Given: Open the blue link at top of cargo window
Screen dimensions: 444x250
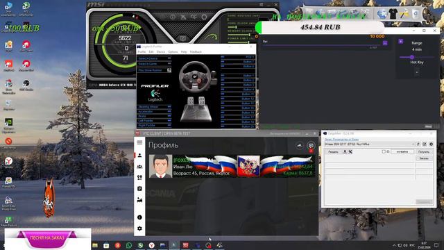Looking at the screenshot, I should (x=341, y=139).
